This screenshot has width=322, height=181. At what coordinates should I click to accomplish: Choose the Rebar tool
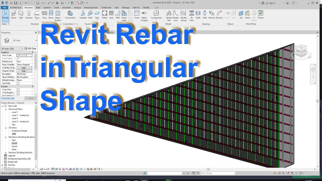point(105,15)
